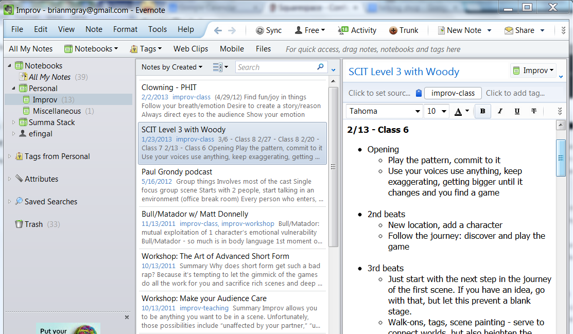Click to add tag field
Screen dimensions: 573x334
515,93
